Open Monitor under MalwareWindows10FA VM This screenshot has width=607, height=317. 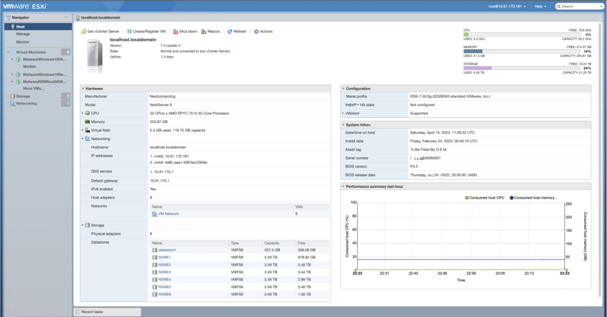point(29,66)
